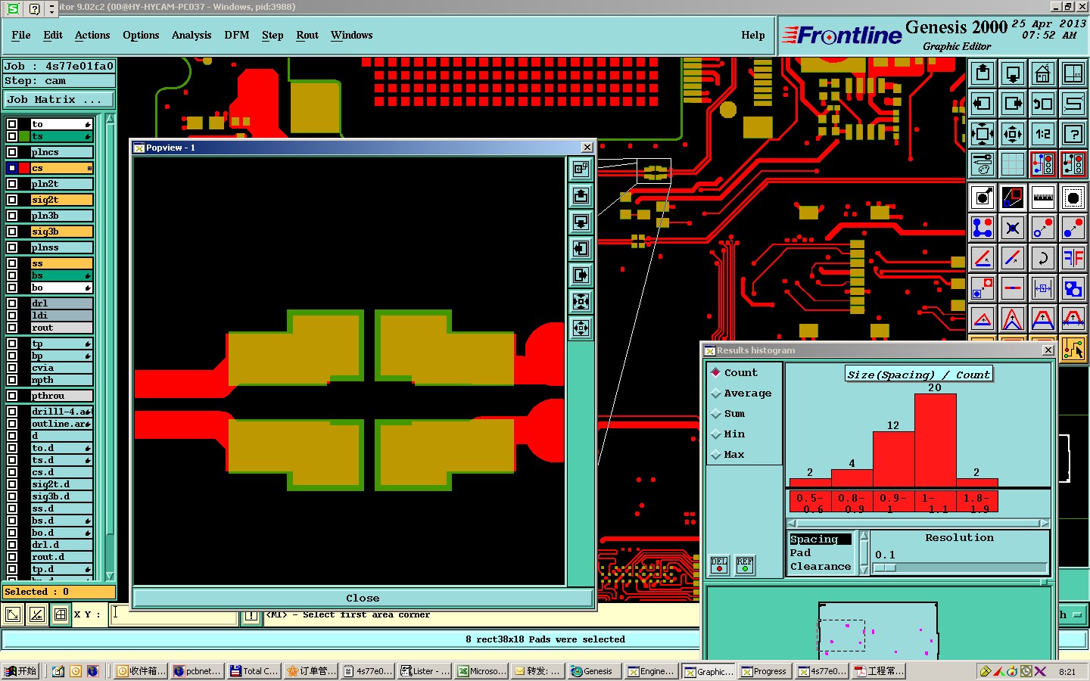Click the Genesis taskbar item
The height and width of the screenshot is (681, 1090).
[x=593, y=671]
